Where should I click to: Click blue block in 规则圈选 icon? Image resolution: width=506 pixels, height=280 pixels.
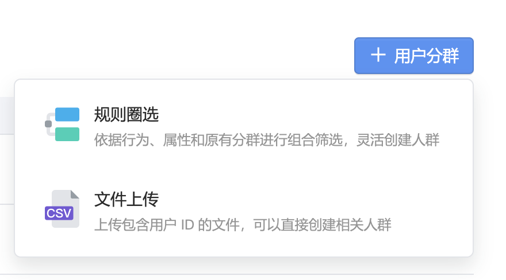click(x=67, y=114)
